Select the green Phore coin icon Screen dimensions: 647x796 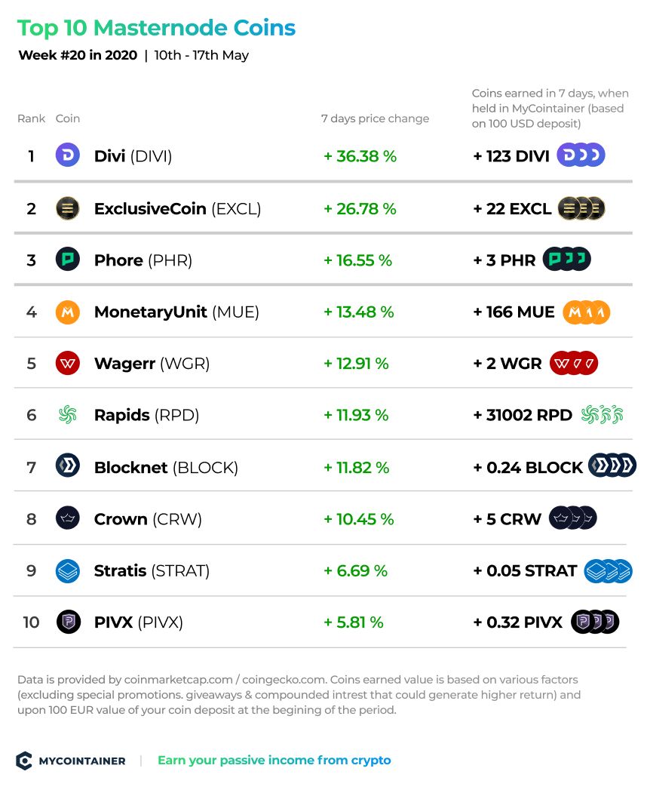68,260
